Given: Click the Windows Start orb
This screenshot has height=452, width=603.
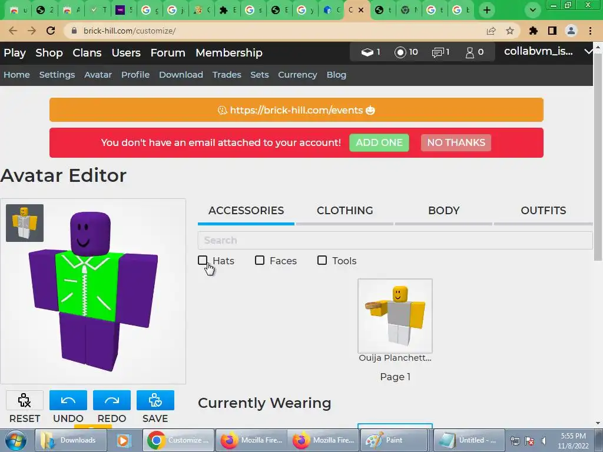Looking at the screenshot, I should [16, 440].
